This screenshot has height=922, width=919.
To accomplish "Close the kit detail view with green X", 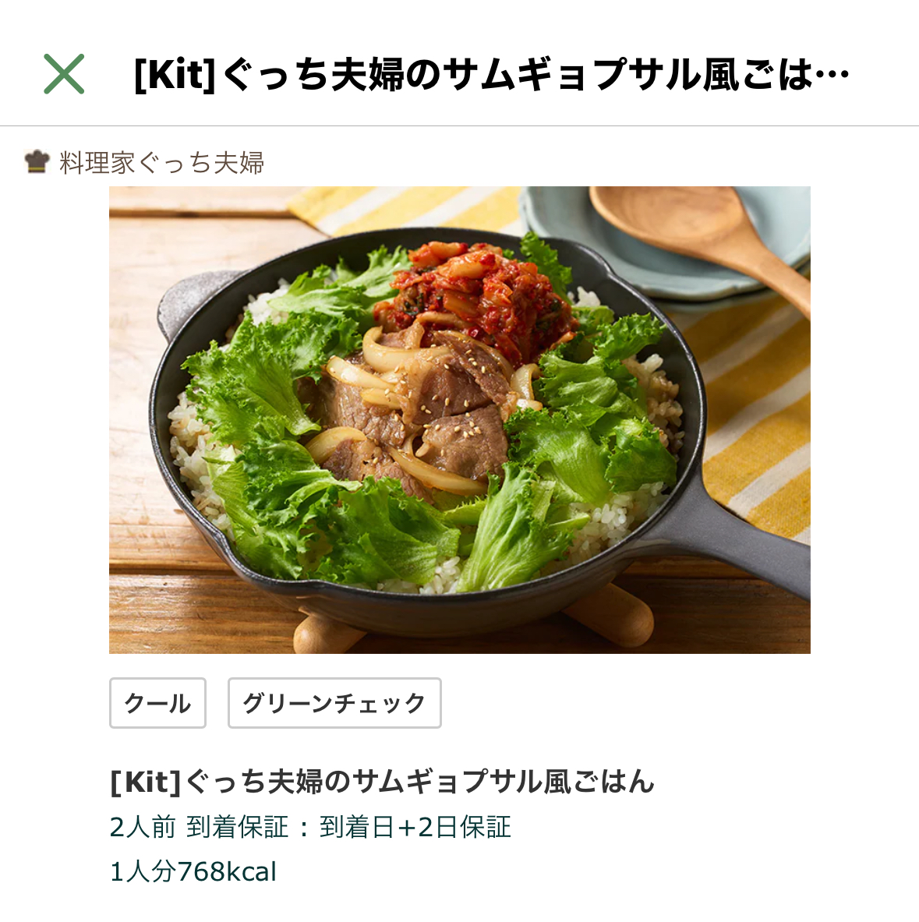I will click(x=64, y=74).
